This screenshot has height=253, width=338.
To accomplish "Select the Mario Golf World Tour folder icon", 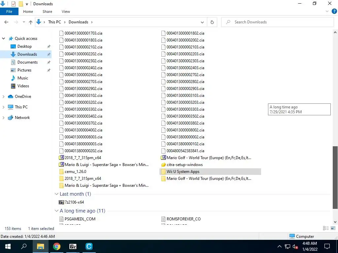I will pyautogui.click(x=163, y=179).
